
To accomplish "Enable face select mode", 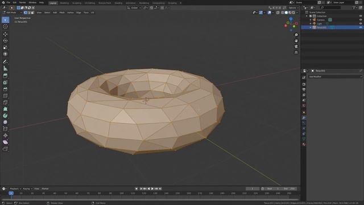I will pyautogui.click(x=32, y=13).
